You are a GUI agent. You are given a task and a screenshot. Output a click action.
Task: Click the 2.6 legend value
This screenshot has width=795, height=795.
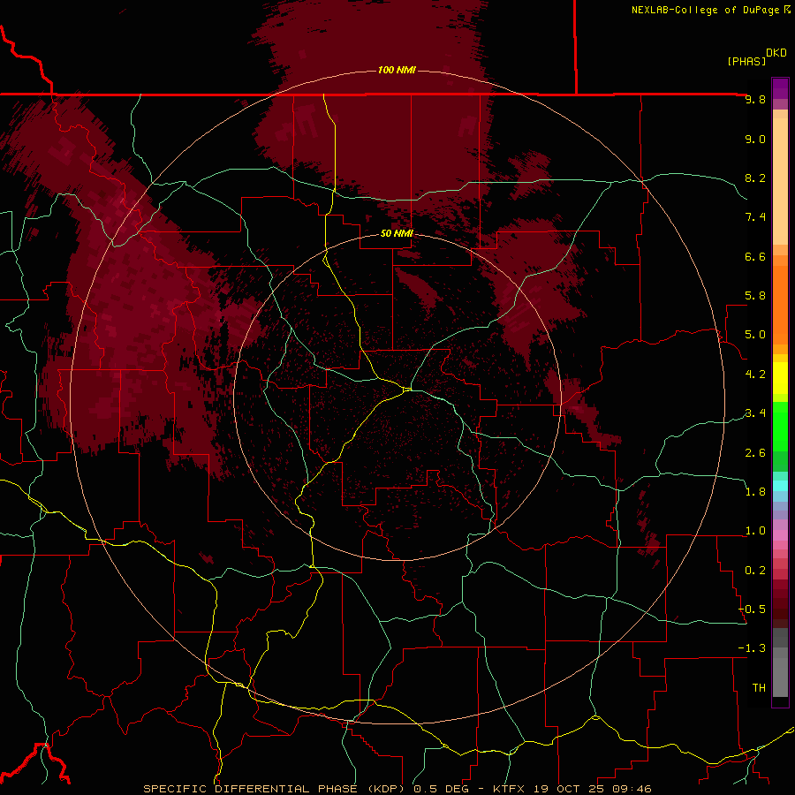[x=755, y=453]
